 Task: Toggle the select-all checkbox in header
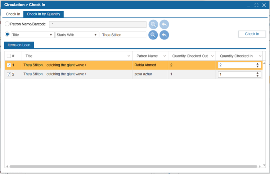pyautogui.click(x=9, y=56)
